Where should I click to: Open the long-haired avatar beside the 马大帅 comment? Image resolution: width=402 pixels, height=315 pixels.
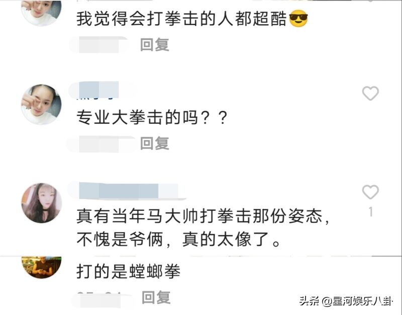[x=42, y=203]
